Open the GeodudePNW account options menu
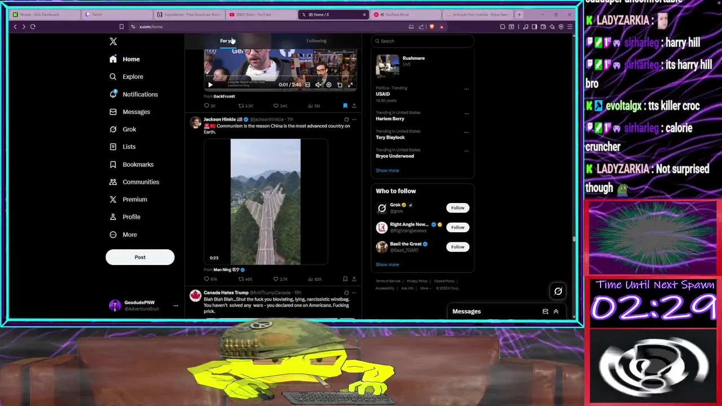 [175, 306]
